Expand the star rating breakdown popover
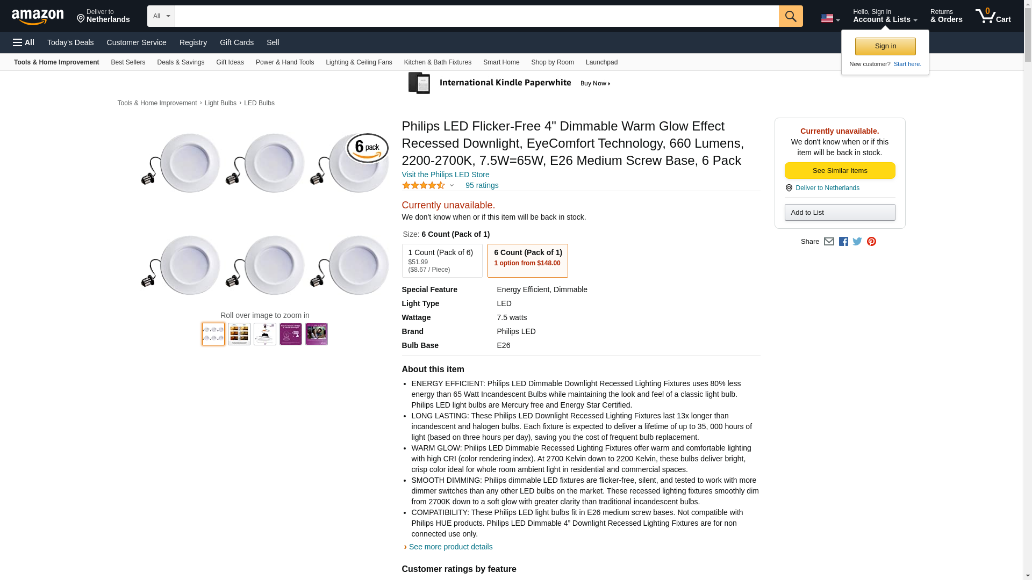1032x580 pixels. tap(451, 186)
